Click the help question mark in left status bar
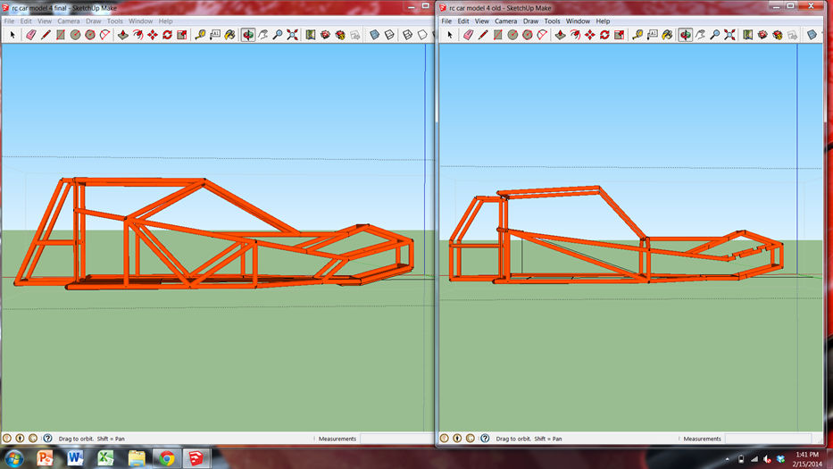This screenshot has width=833, height=469. click(48, 438)
